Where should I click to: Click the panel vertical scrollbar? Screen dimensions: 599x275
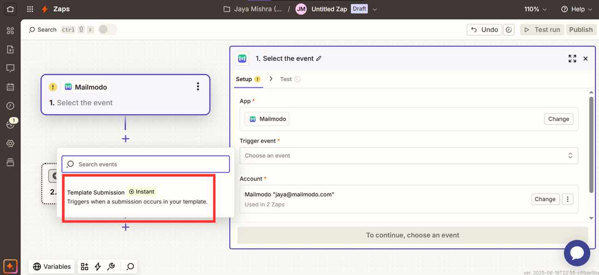pos(591,145)
